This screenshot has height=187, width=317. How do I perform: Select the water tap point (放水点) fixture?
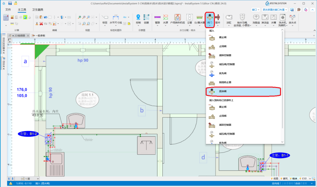pos(292,19)
